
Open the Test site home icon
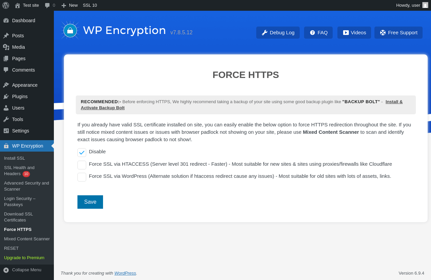pos(18,5)
